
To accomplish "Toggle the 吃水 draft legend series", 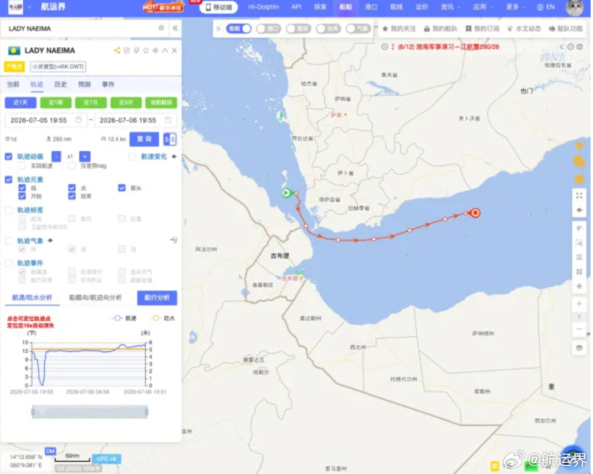I will 163,318.
